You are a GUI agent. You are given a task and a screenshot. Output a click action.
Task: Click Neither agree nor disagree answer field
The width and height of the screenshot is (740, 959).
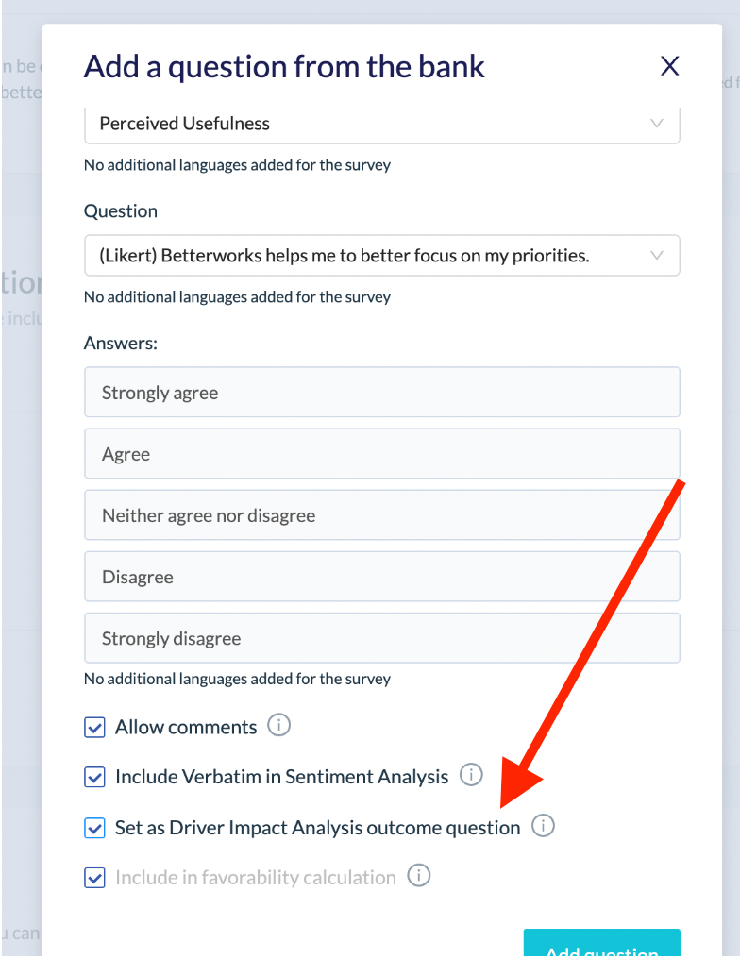[x=382, y=515]
